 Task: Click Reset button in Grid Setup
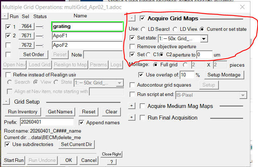click(x=89, y=112)
